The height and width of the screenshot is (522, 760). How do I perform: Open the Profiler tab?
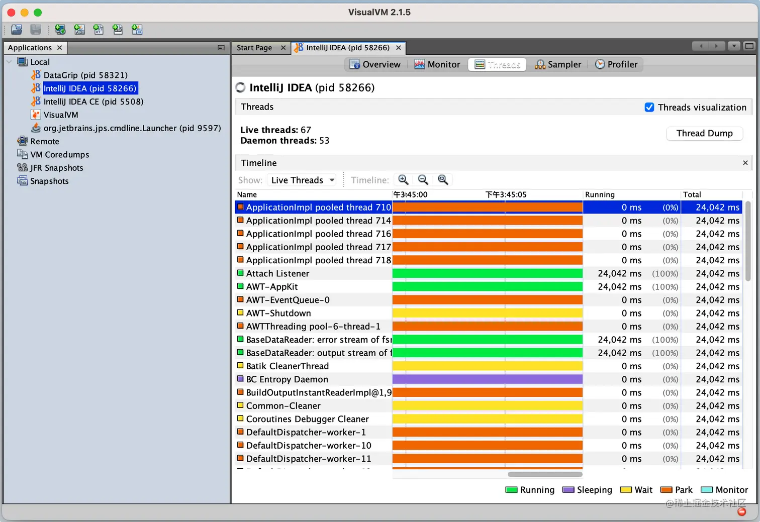(616, 64)
